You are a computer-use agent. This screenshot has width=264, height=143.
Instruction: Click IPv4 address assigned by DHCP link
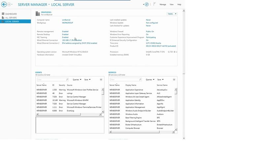click(x=80, y=43)
